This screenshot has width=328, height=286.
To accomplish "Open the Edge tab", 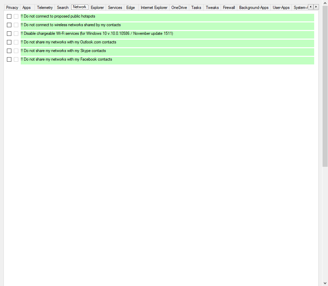I will [x=131, y=8].
